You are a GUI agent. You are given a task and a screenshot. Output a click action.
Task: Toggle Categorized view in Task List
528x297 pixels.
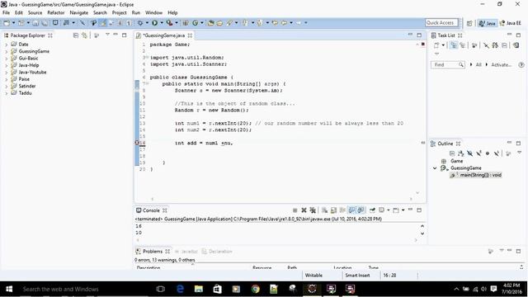coord(454,45)
